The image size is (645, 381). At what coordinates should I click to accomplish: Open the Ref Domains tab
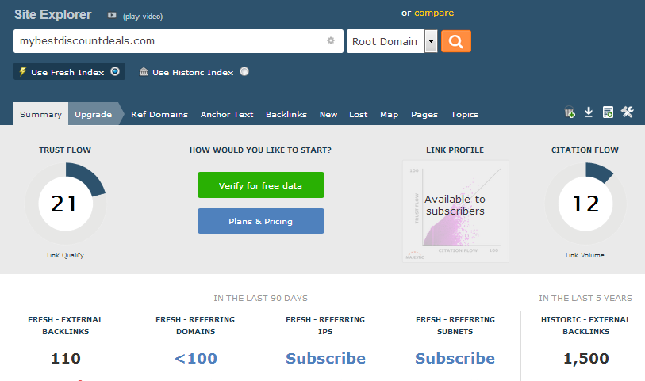click(159, 114)
